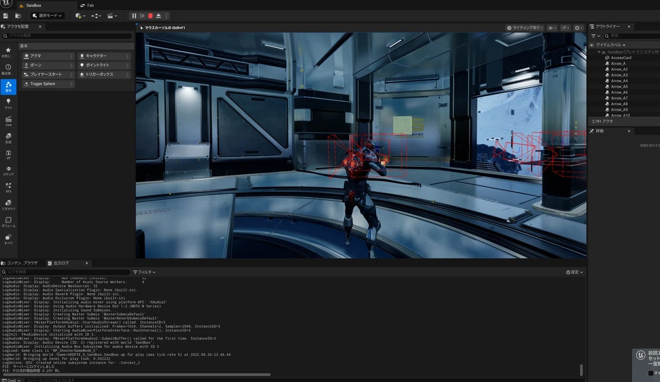Select the ジオメトリ category icon
This screenshot has height=382, width=660.
coord(8,205)
